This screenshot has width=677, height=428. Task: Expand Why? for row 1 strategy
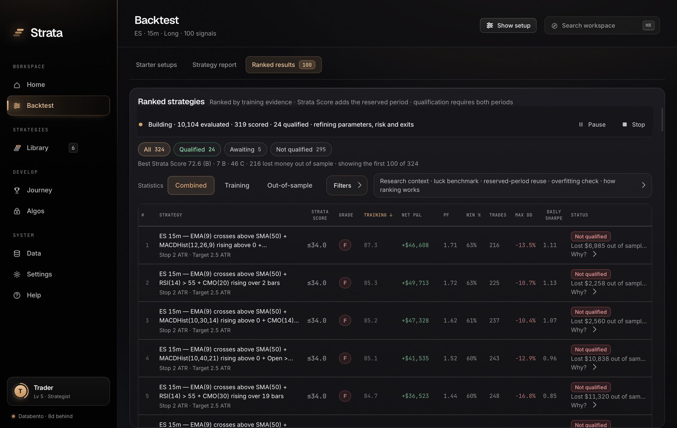click(x=584, y=254)
